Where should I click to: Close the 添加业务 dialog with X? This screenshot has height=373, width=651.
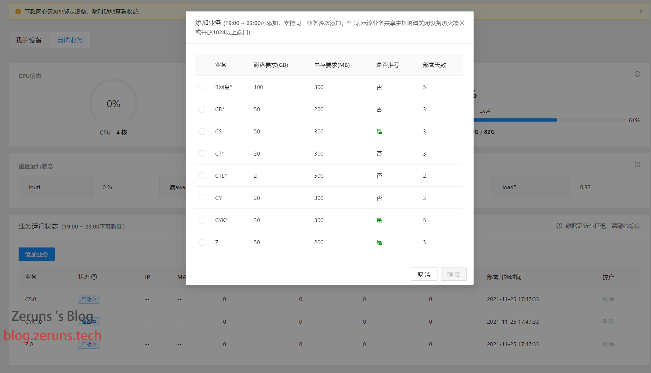(462, 23)
